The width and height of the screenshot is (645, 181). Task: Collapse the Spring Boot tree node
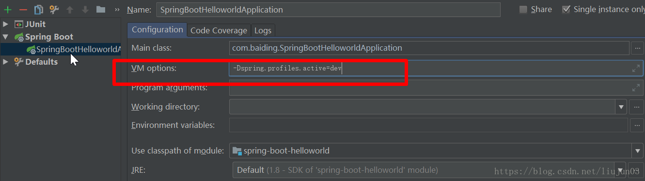click(x=5, y=37)
